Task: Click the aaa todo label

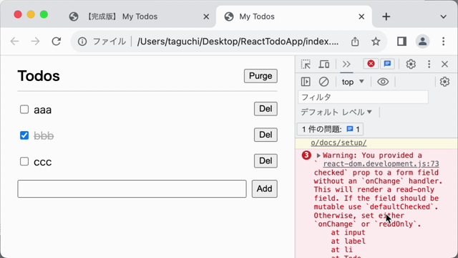Action: 43,110
